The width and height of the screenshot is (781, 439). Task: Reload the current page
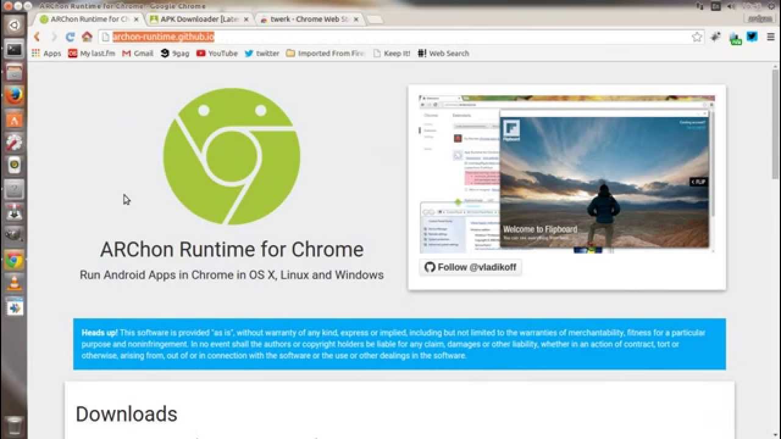click(70, 37)
